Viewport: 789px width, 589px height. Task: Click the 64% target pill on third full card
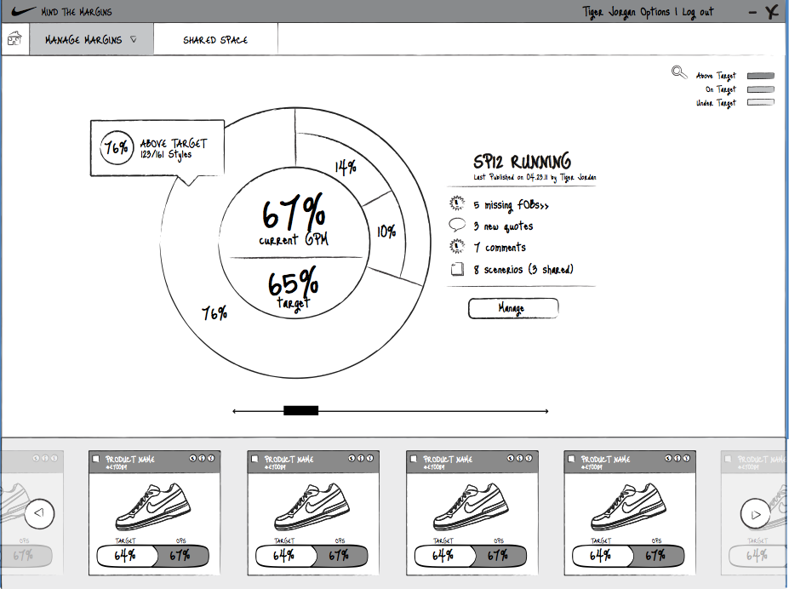point(444,556)
